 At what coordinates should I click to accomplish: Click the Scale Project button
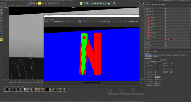[x=153, y=61]
